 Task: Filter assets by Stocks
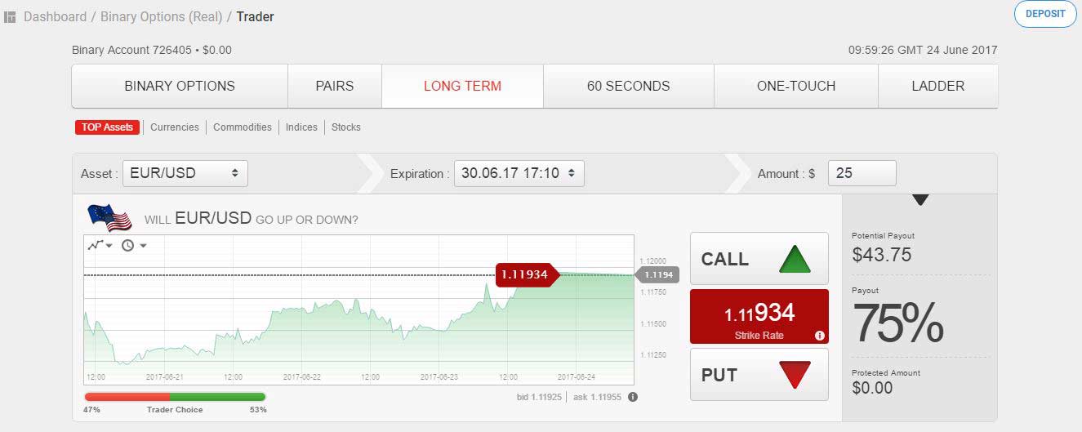coord(346,127)
